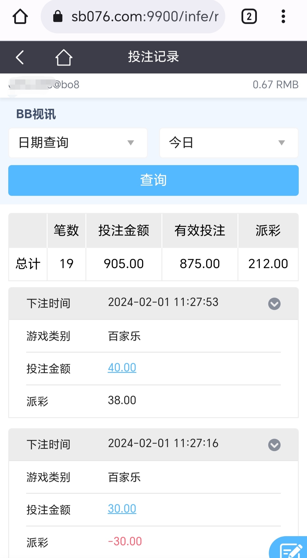Open the browser three-dot menu

(x=283, y=17)
